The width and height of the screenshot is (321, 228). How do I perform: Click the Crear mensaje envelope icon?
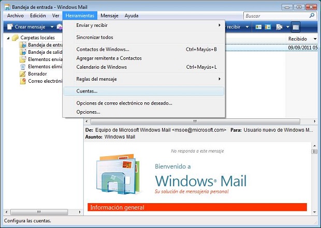coord(10,27)
